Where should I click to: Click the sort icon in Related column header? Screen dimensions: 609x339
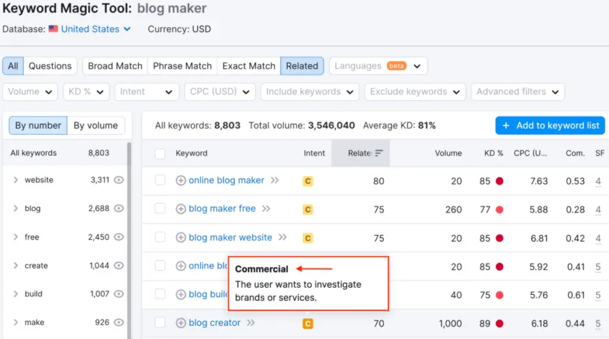(379, 153)
